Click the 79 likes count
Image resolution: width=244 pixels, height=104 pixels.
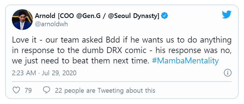click(28, 90)
